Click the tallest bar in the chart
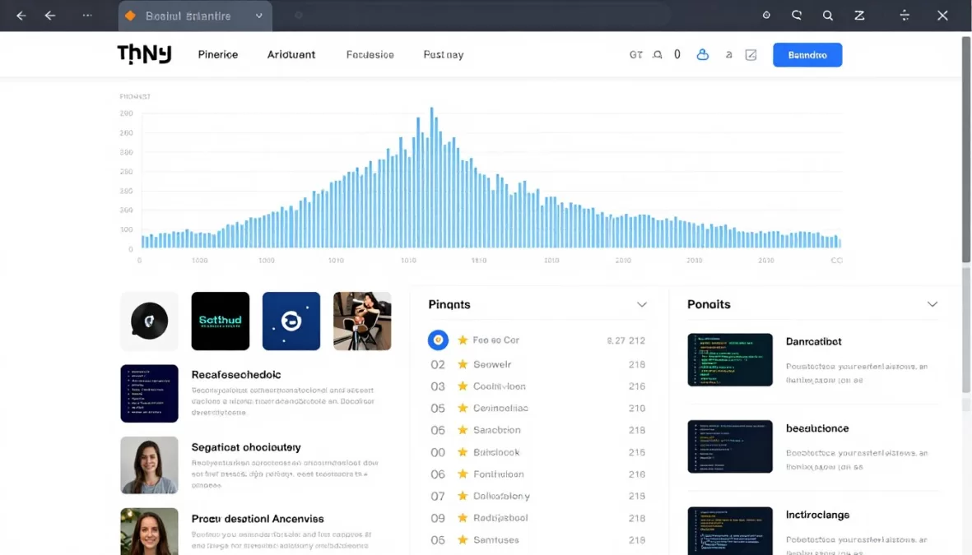The height and width of the screenshot is (555, 972). coord(431,178)
